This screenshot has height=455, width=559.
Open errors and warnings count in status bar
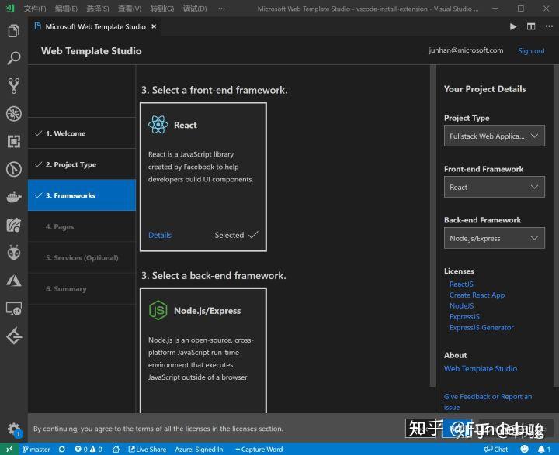pyautogui.click(x=89, y=450)
